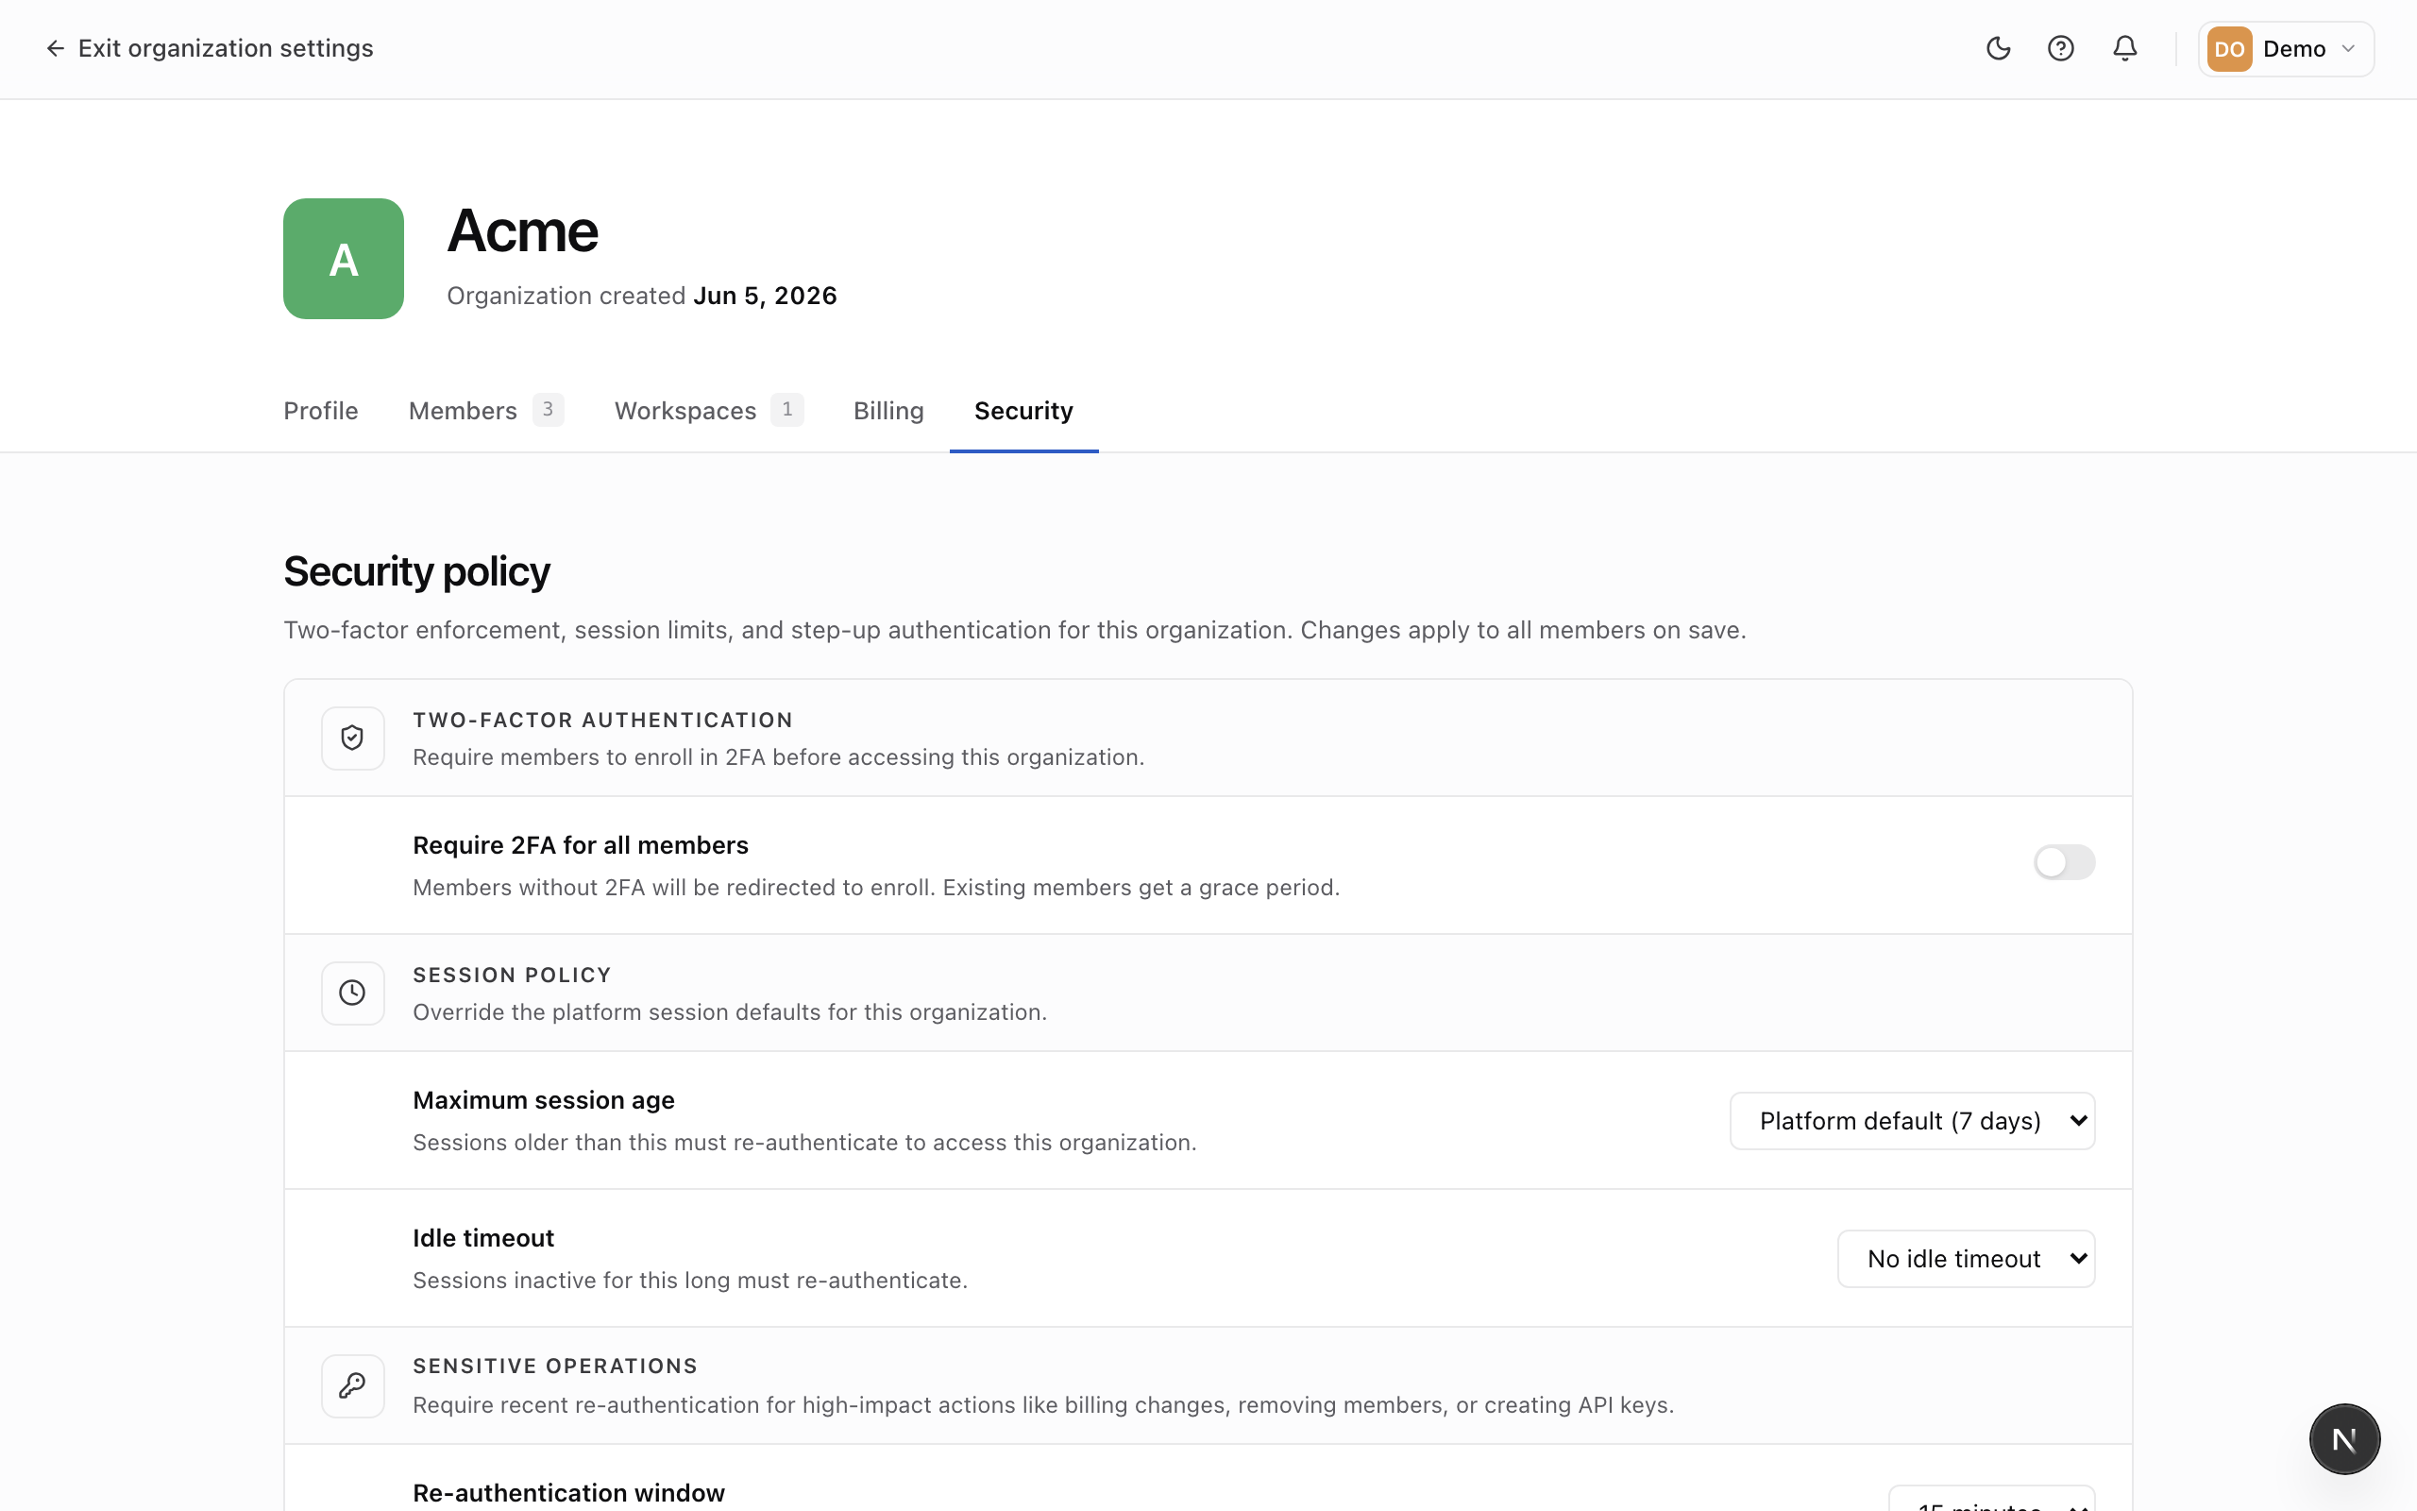Click the Workspaces count badge 1
2417x1511 pixels.
click(x=787, y=410)
